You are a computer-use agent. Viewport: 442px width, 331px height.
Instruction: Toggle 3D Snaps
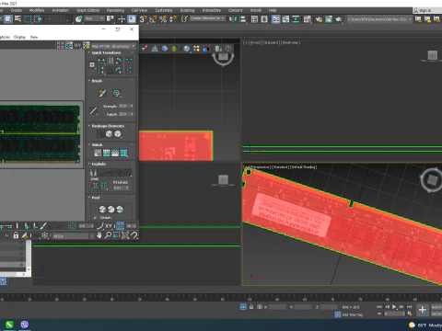click(x=143, y=19)
